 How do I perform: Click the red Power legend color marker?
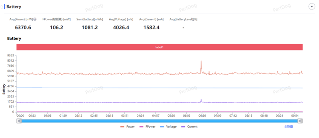point(122,127)
